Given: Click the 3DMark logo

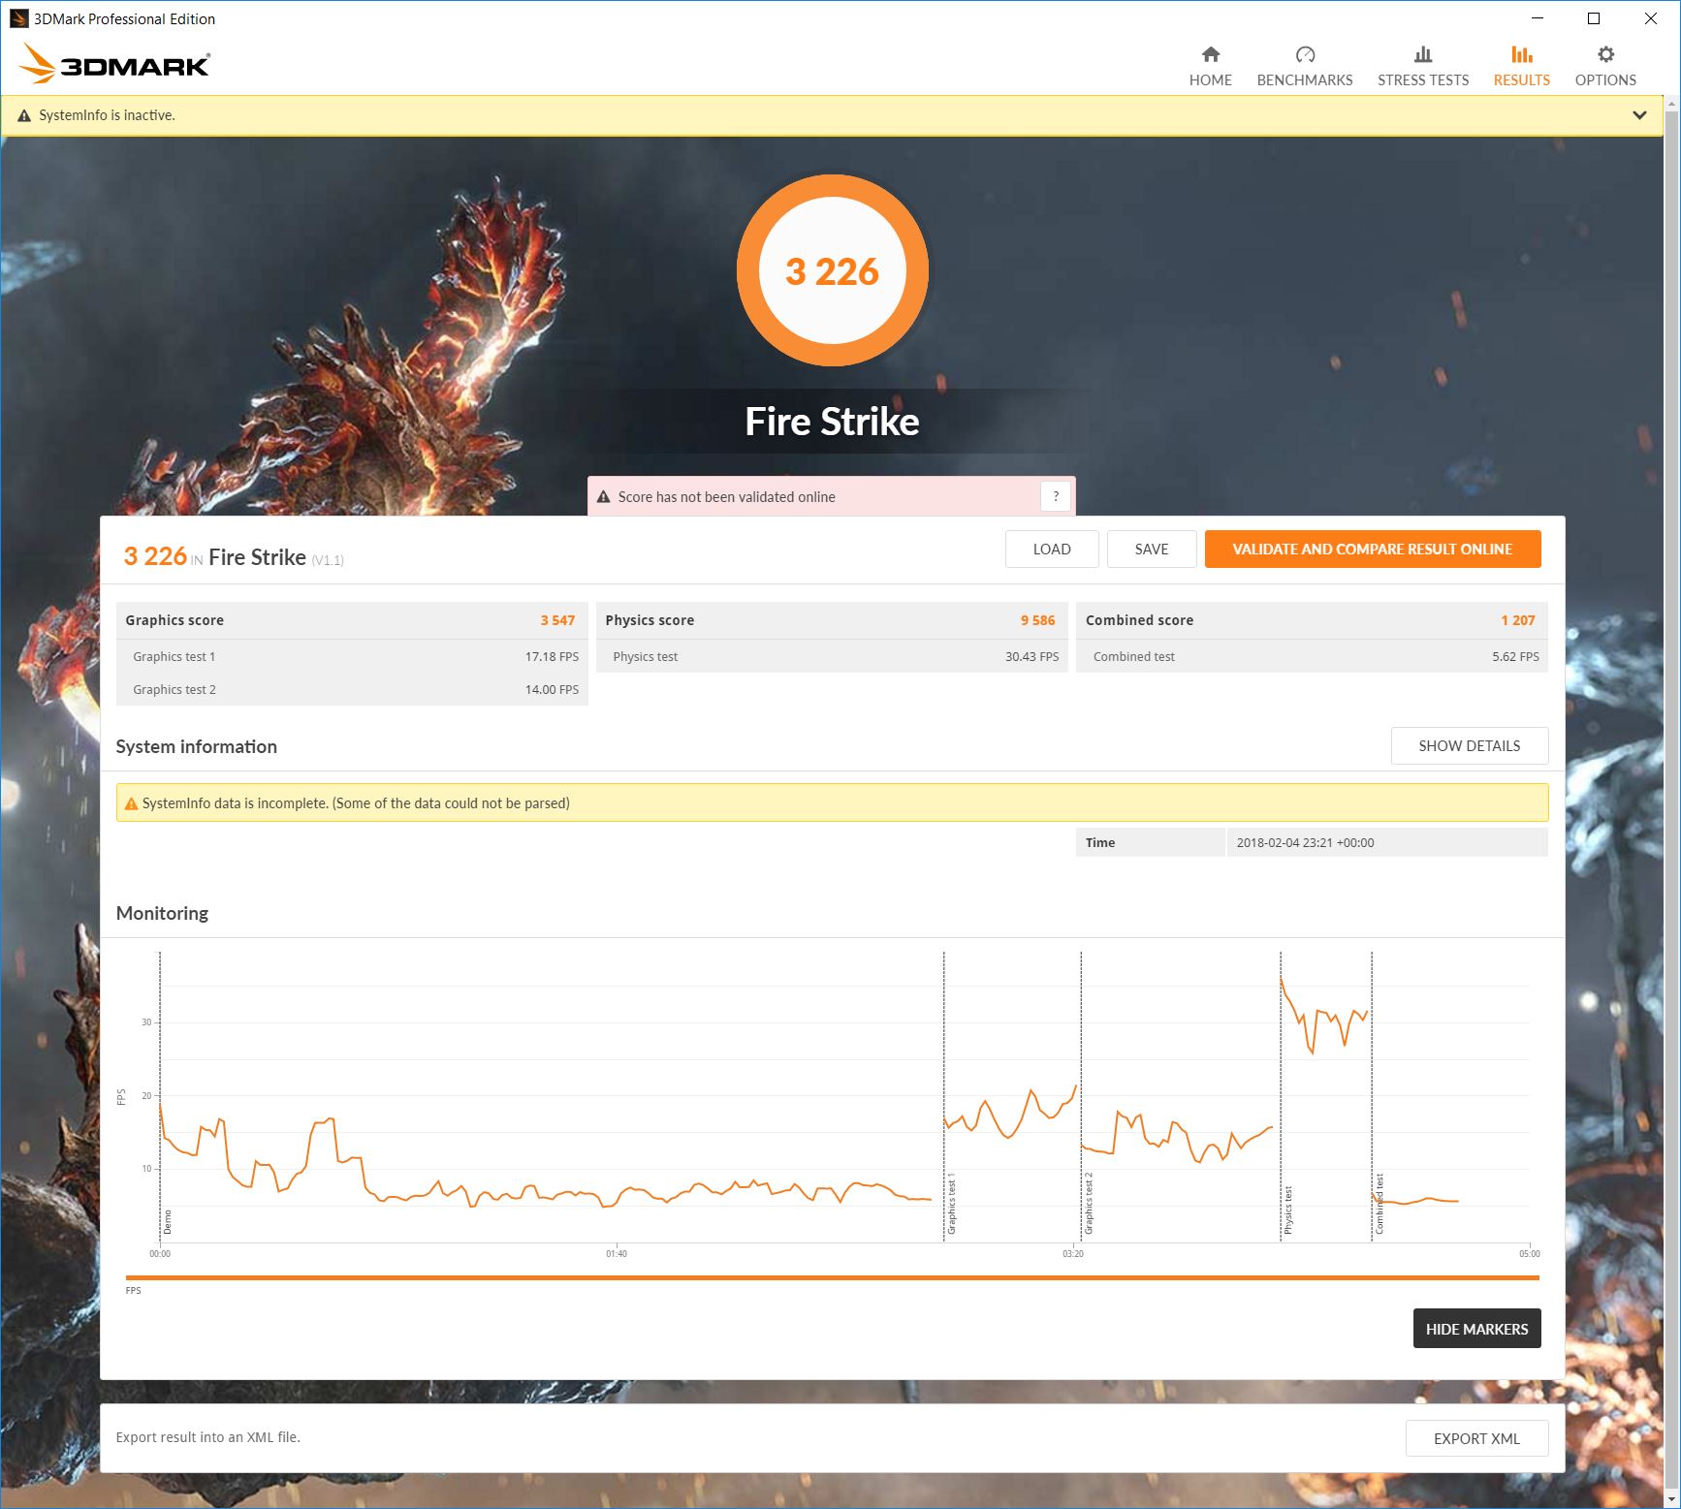Looking at the screenshot, I should tap(114, 64).
